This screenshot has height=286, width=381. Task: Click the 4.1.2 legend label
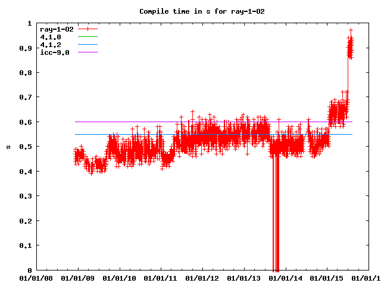[51, 45]
